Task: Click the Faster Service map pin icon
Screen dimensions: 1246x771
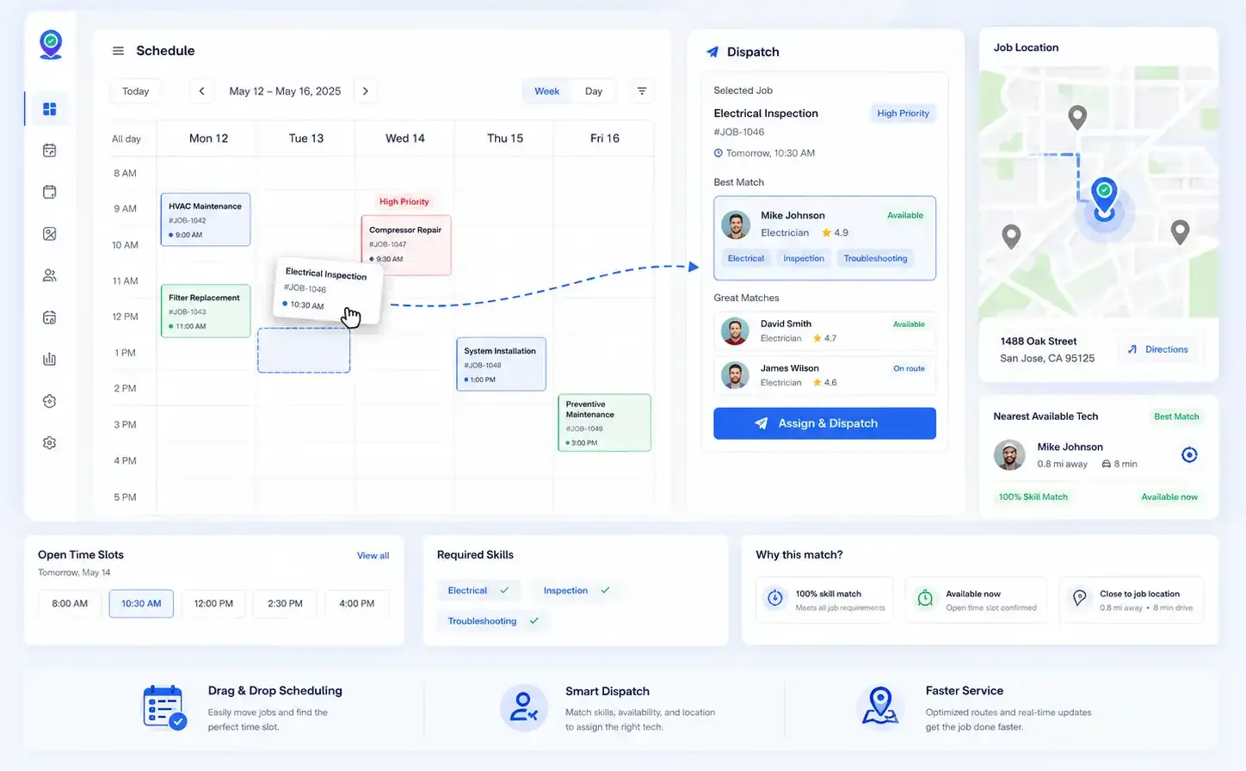Action: point(879,707)
